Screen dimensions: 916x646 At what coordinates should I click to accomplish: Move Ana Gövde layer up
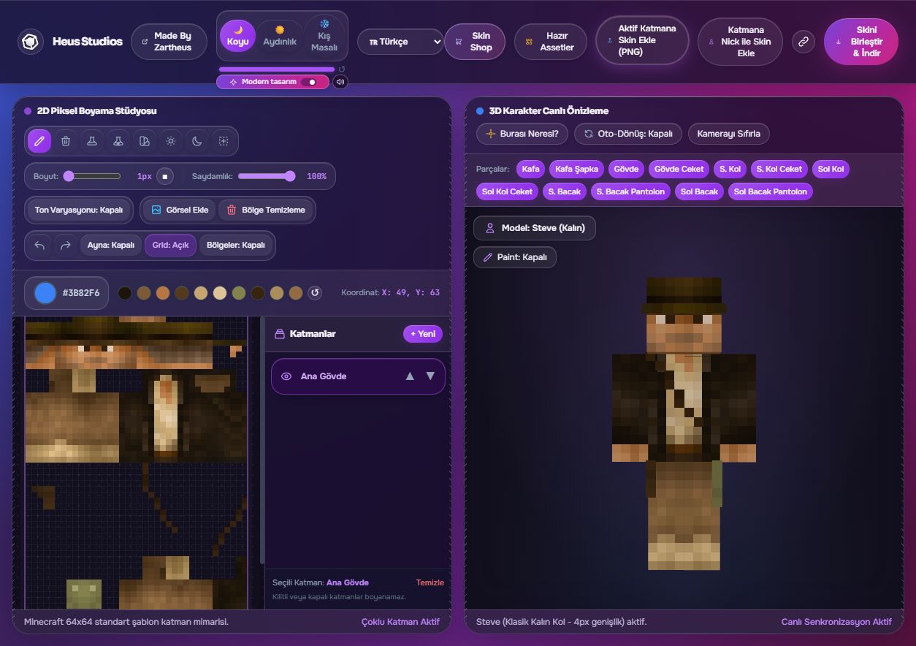[410, 376]
